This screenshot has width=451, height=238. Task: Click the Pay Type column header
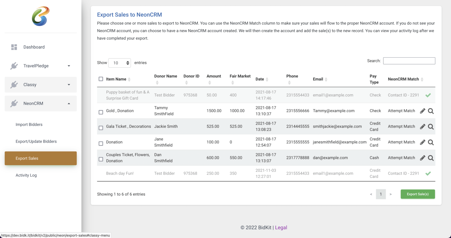pyautogui.click(x=374, y=79)
